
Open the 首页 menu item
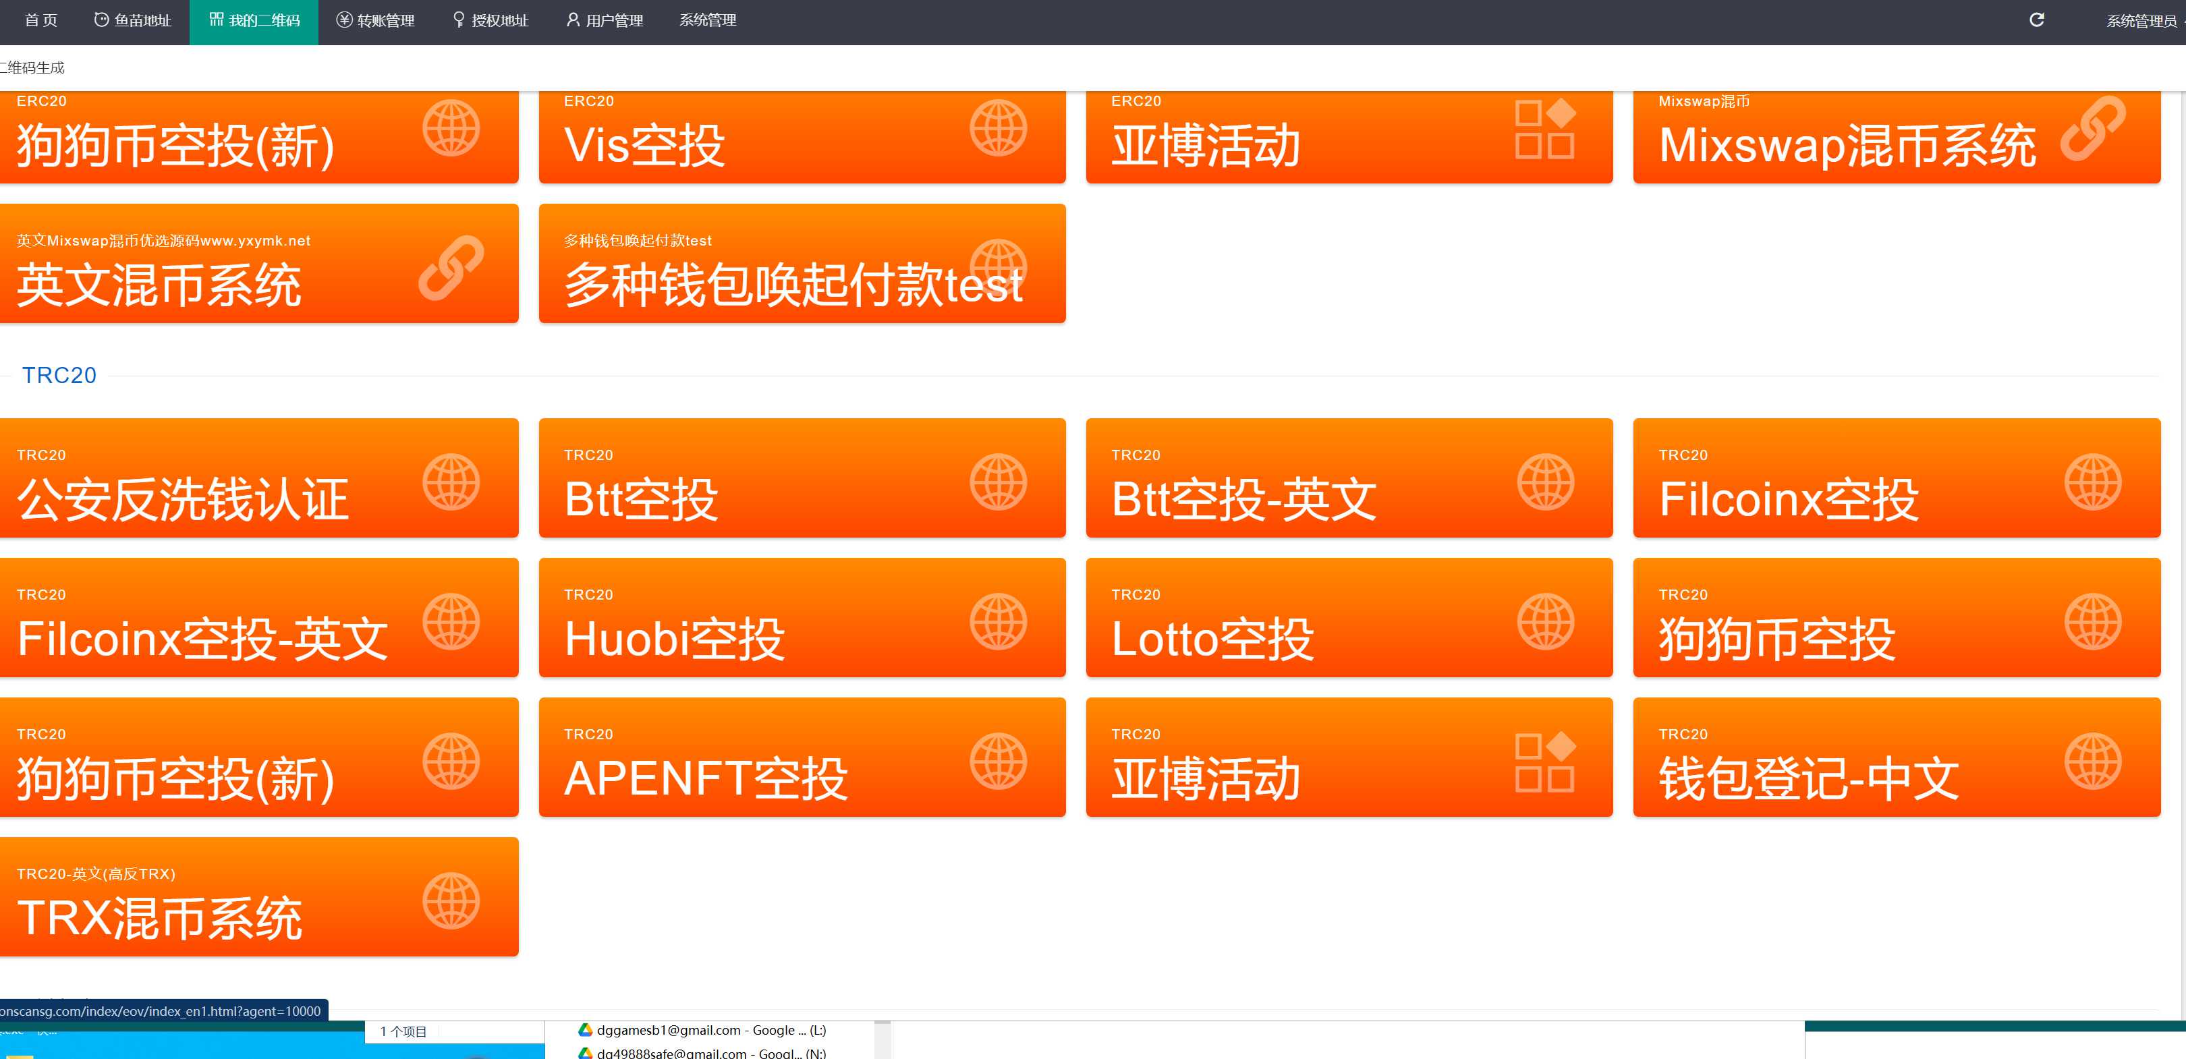40,20
